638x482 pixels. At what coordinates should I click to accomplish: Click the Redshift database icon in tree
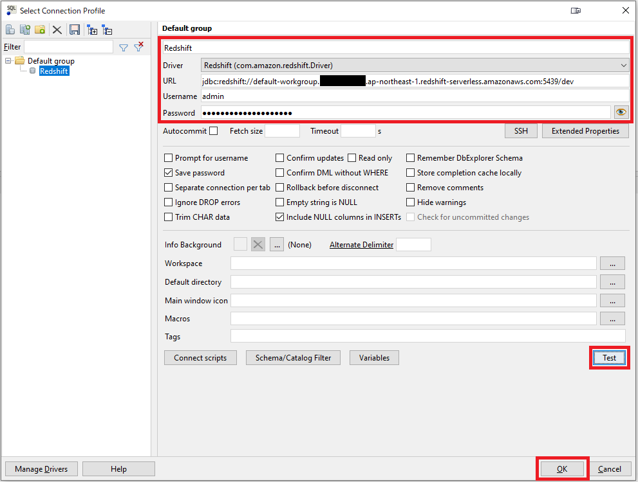33,71
